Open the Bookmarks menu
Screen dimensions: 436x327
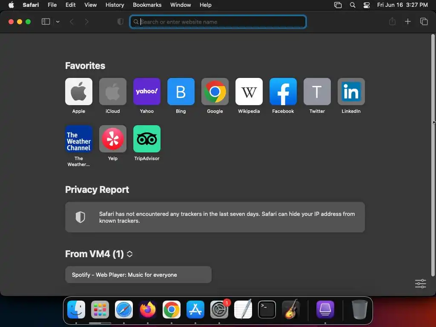click(147, 5)
